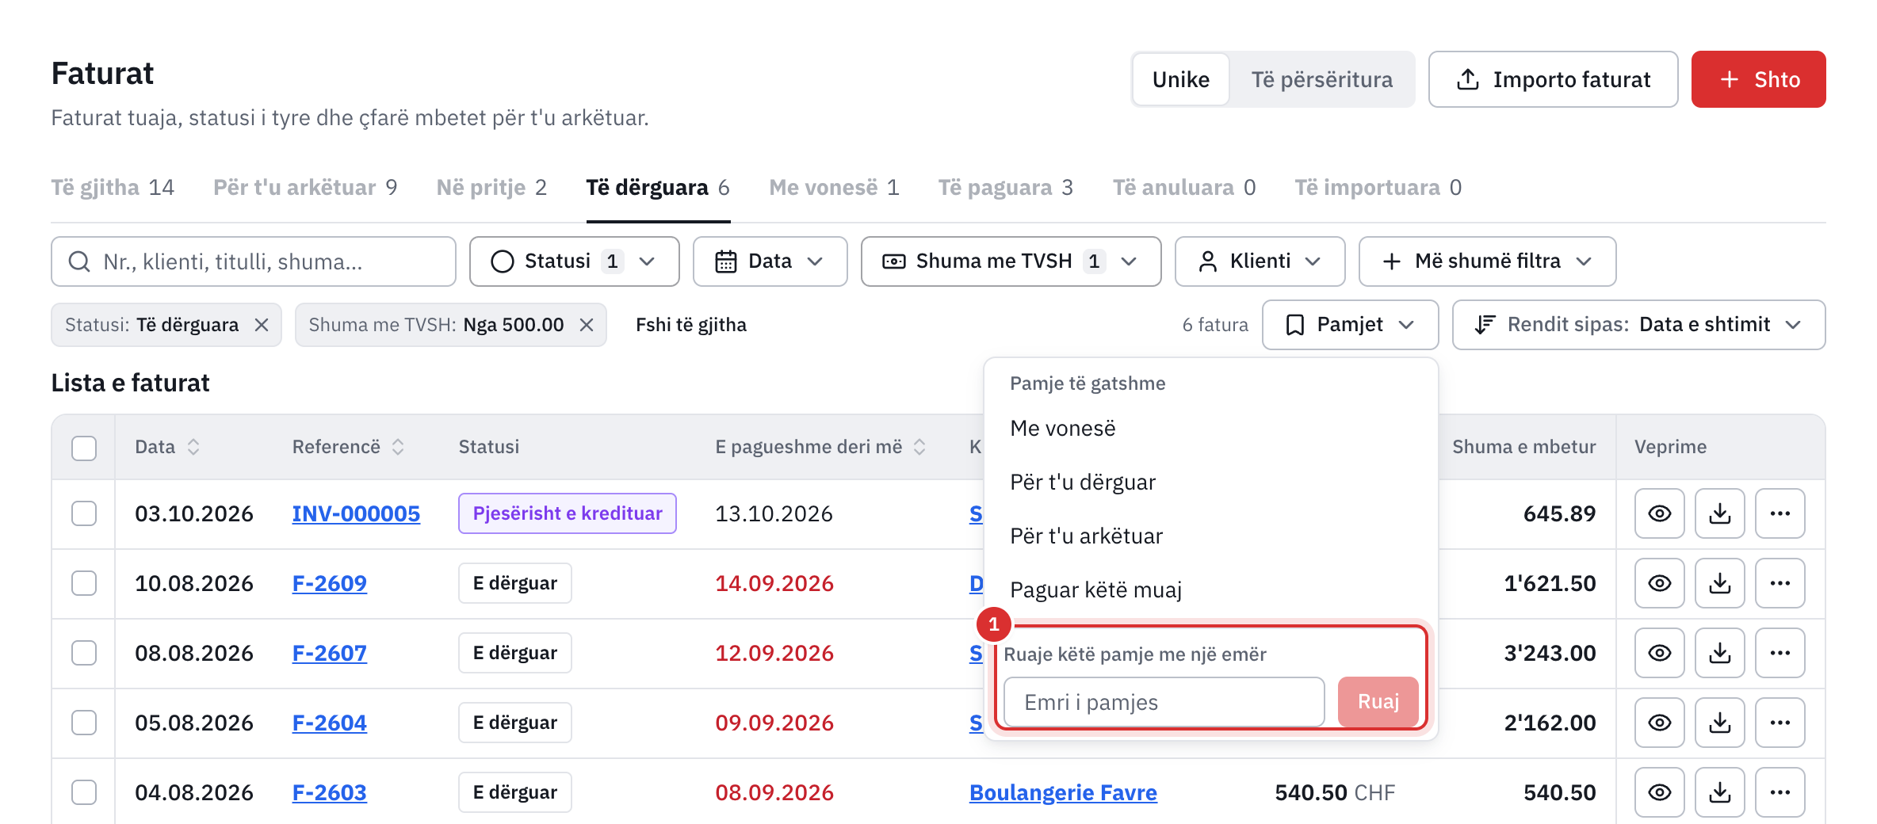The image size is (1877, 824).
Task: Switch to the Të paguara tab
Action: 1005,188
